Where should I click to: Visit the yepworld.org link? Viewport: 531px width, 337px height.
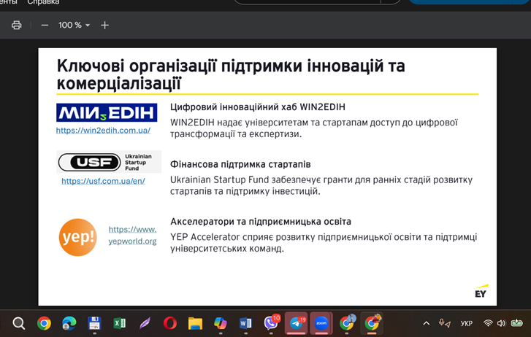(132, 235)
